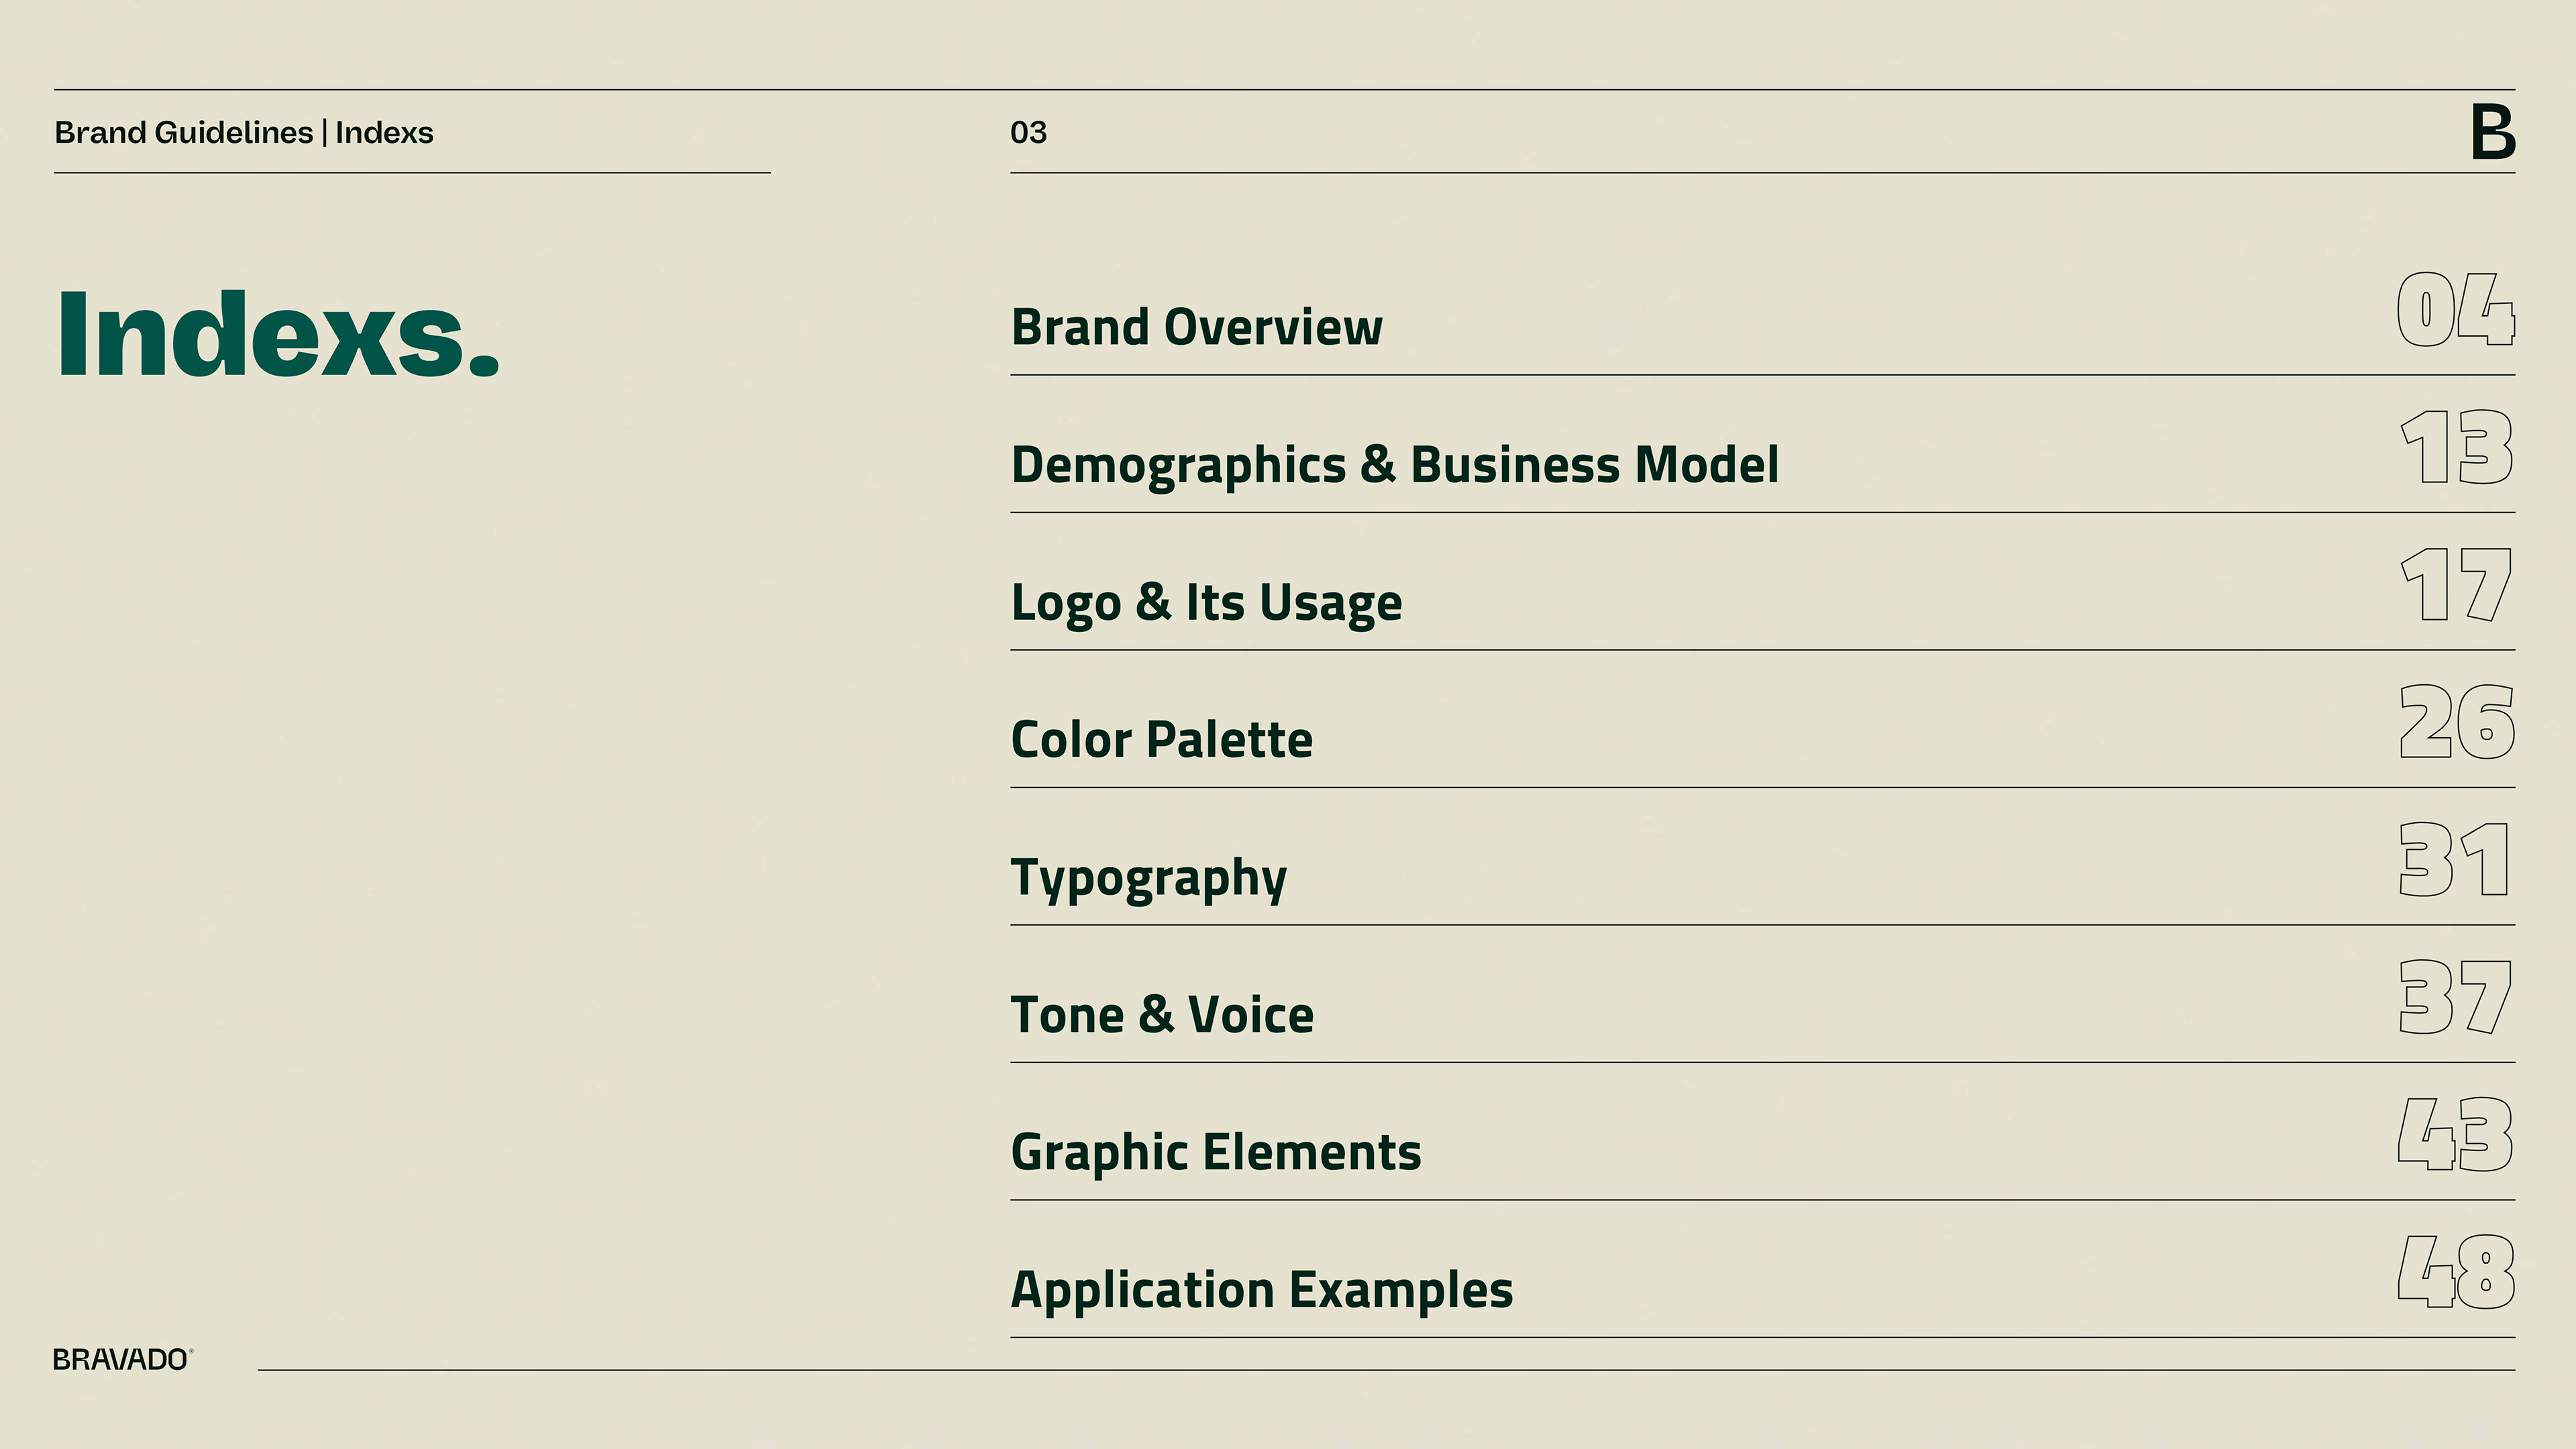Screen dimensions: 2576x1449
Task: Jump to the Typography entry
Action: tap(1148, 878)
